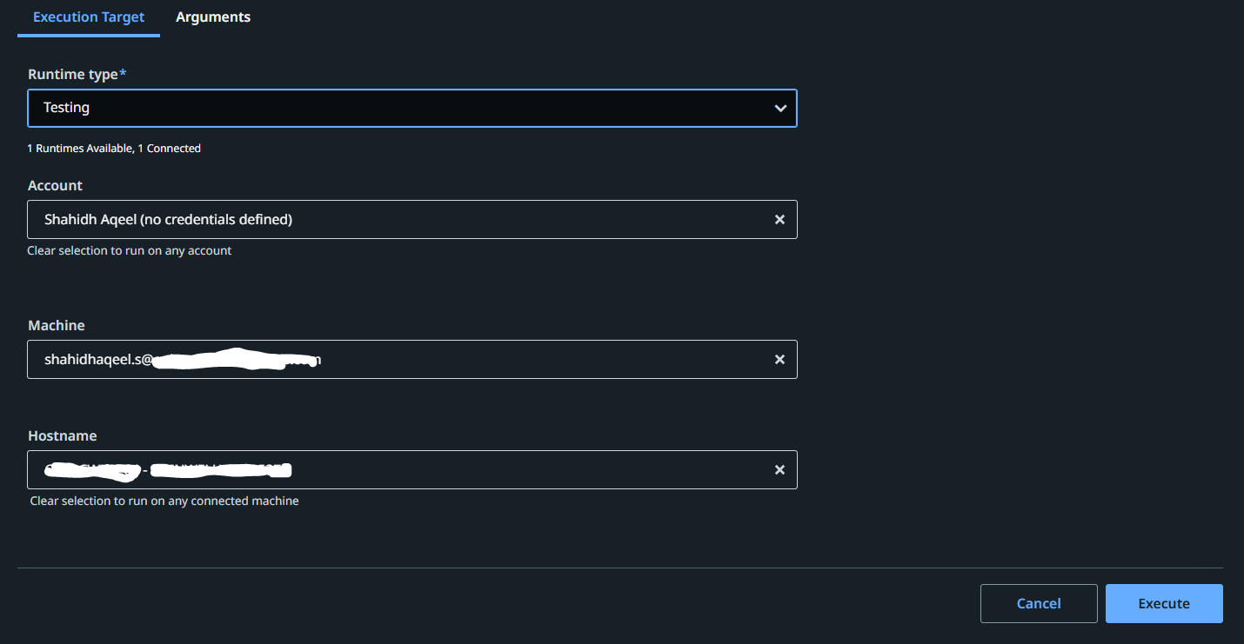Click the Account field label
Viewport: 1244px width, 644px height.
point(55,186)
